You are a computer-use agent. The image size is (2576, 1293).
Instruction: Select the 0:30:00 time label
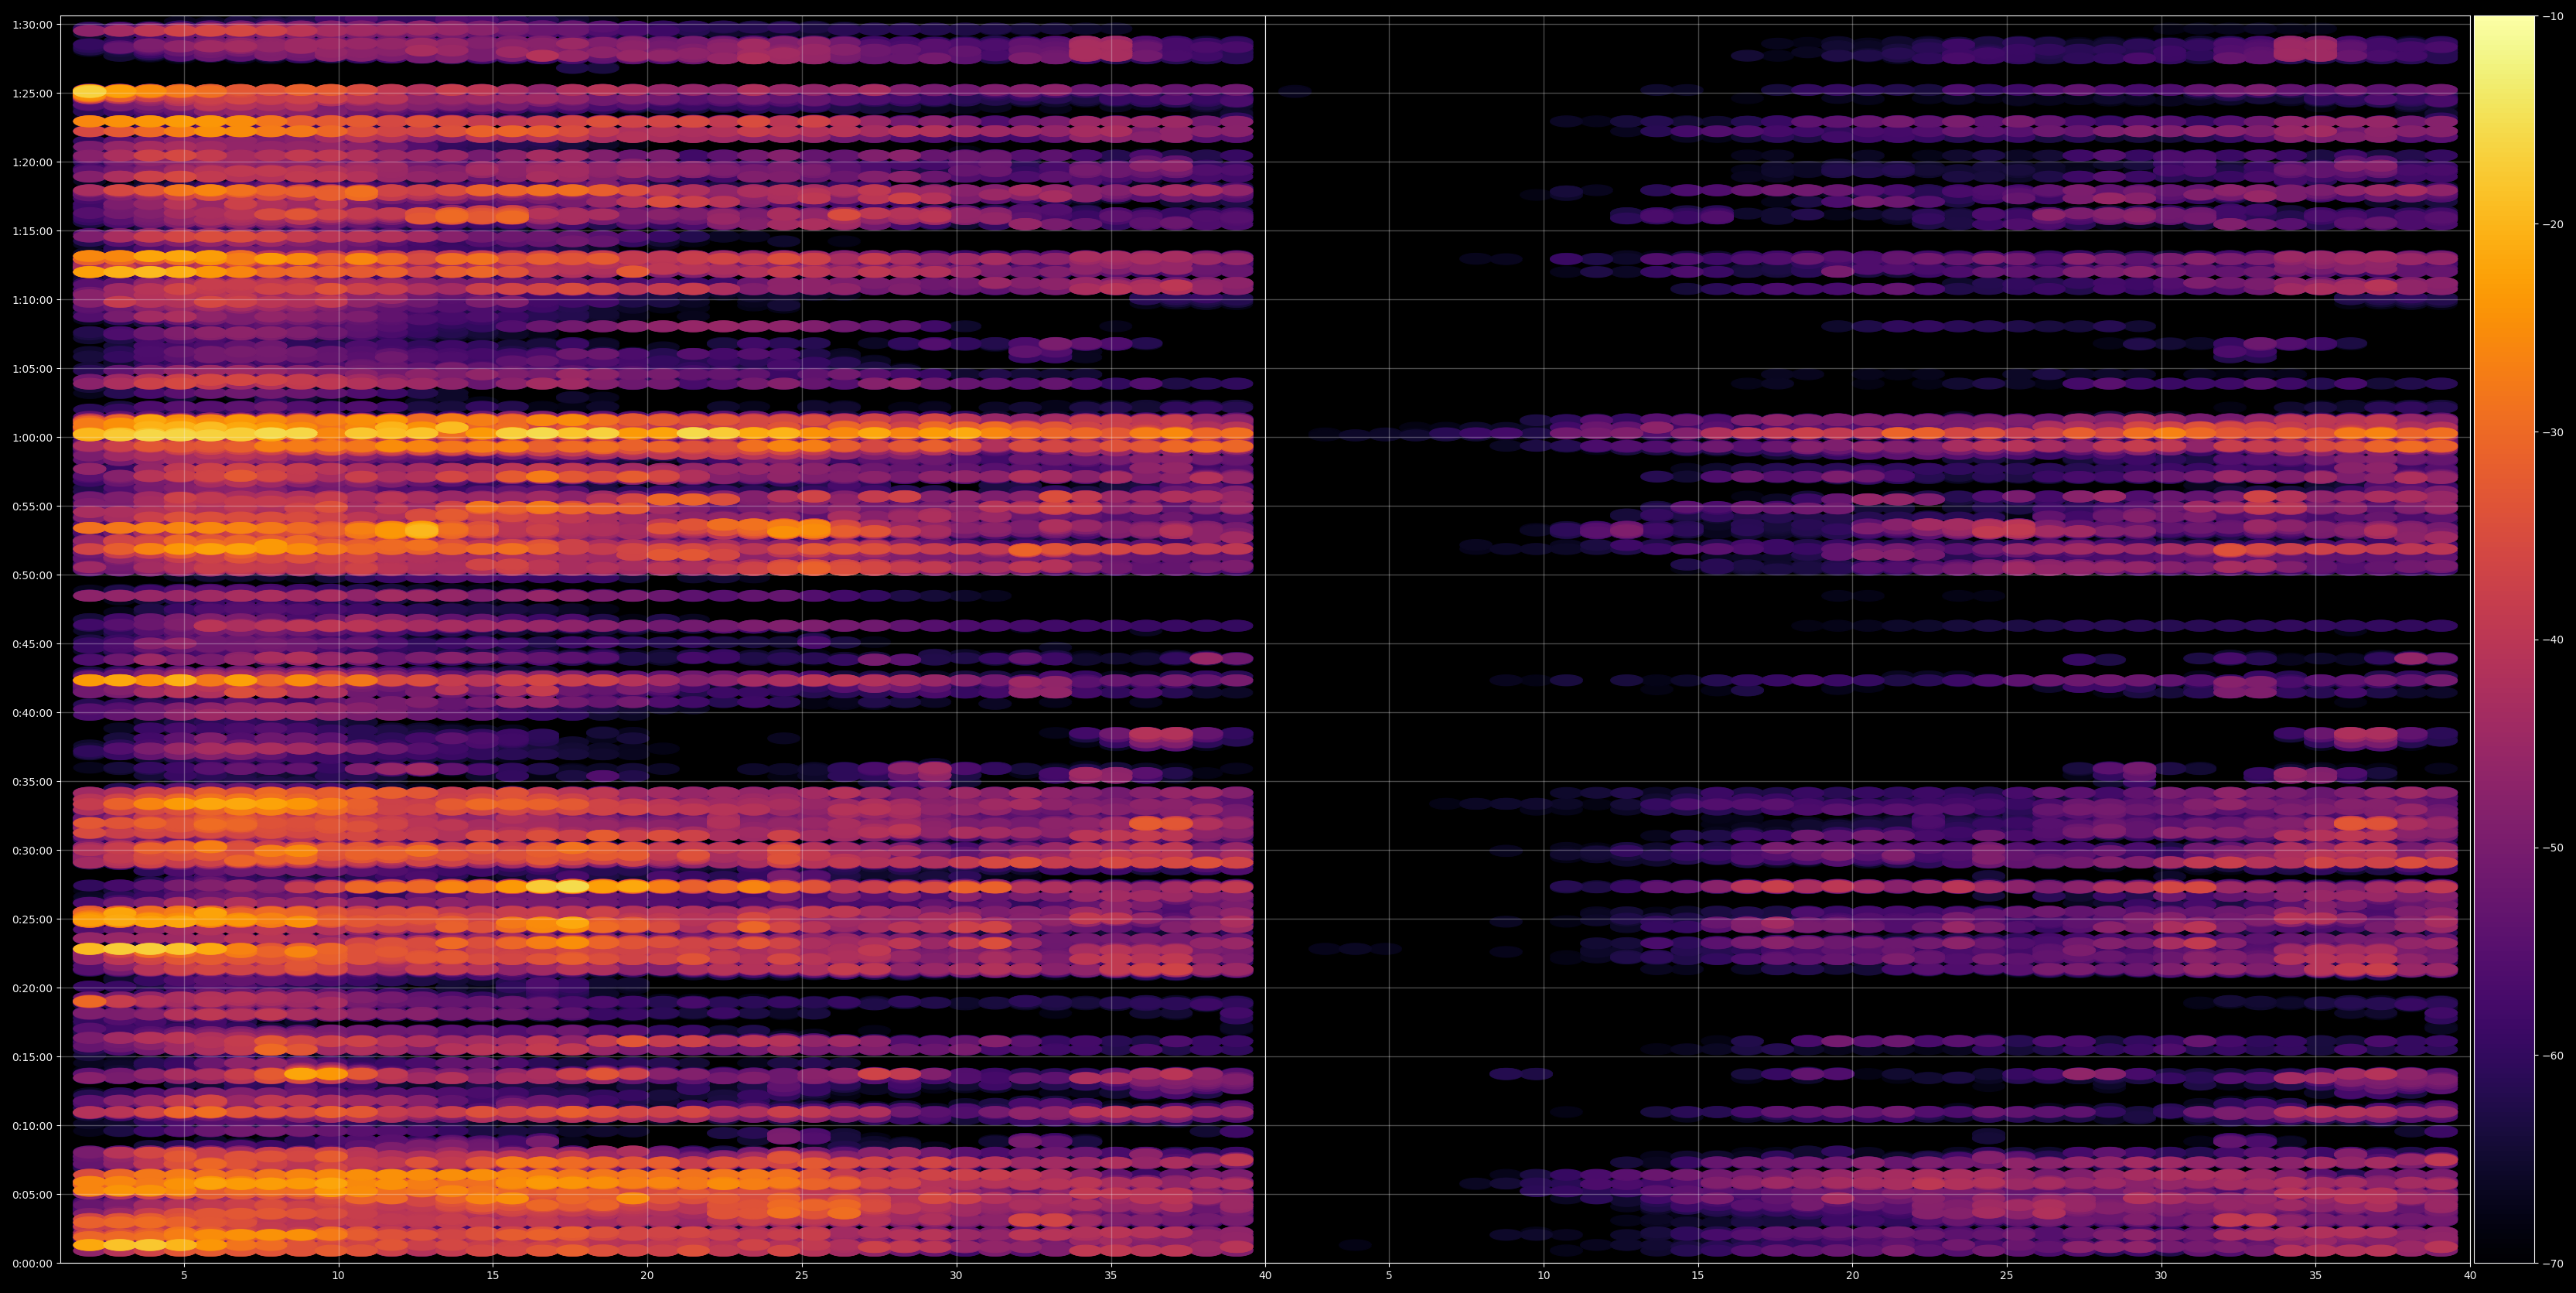coord(32,850)
